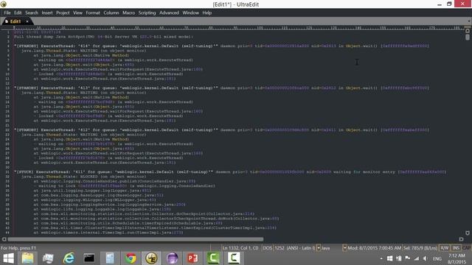Click line 2 Full thread dump text
This screenshot has width=472, height=265.
coord(103,37)
